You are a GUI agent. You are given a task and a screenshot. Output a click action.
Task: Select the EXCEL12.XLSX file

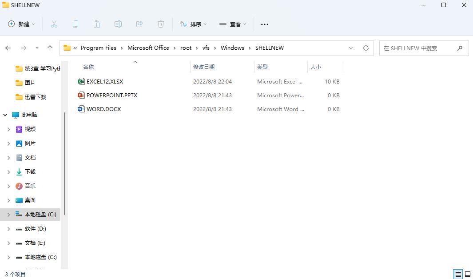(x=105, y=81)
